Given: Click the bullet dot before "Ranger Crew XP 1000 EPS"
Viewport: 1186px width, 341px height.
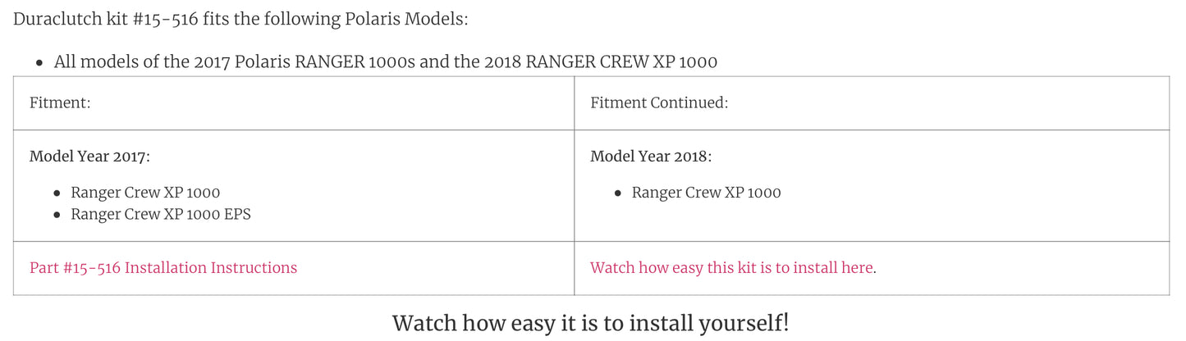Looking at the screenshot, I should pos(57,216).
